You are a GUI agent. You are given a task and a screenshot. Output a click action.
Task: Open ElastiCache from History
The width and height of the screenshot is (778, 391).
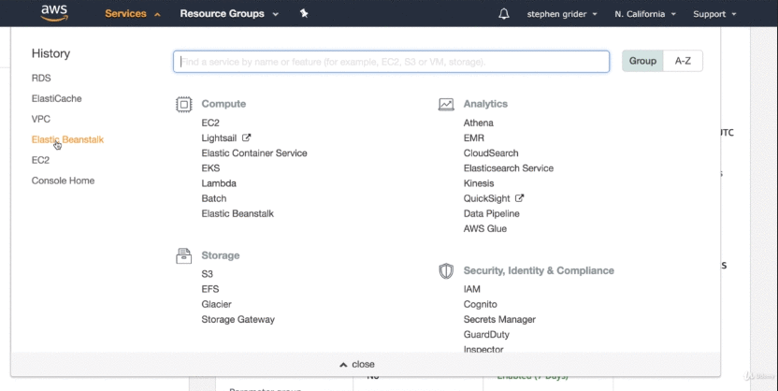tap(56, 99)
